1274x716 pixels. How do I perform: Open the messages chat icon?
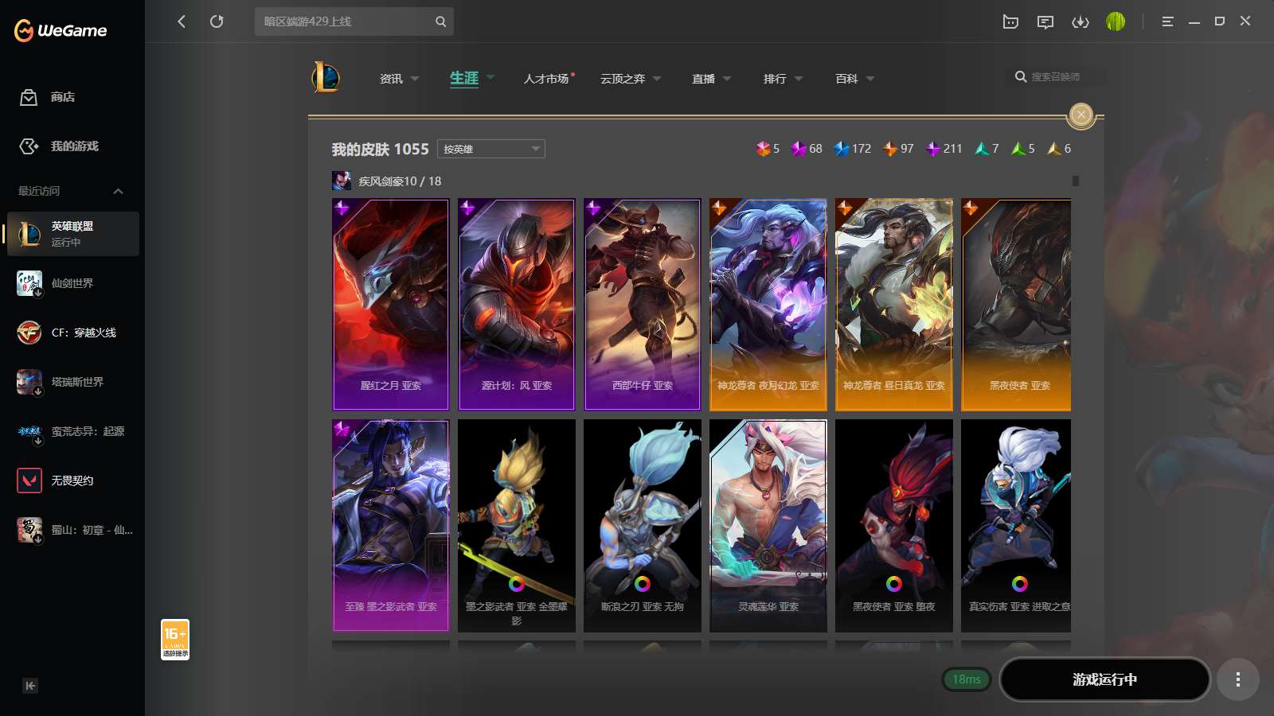1045,21
